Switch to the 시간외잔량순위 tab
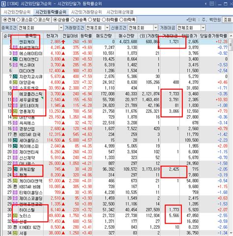 pos(17,12)
